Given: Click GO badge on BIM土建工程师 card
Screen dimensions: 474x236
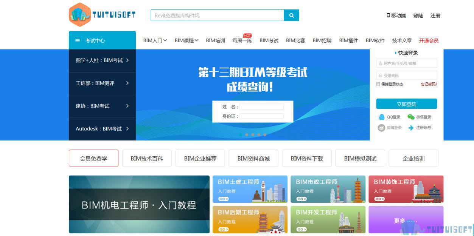Looking at the screenshot, I should pos(223,199).
